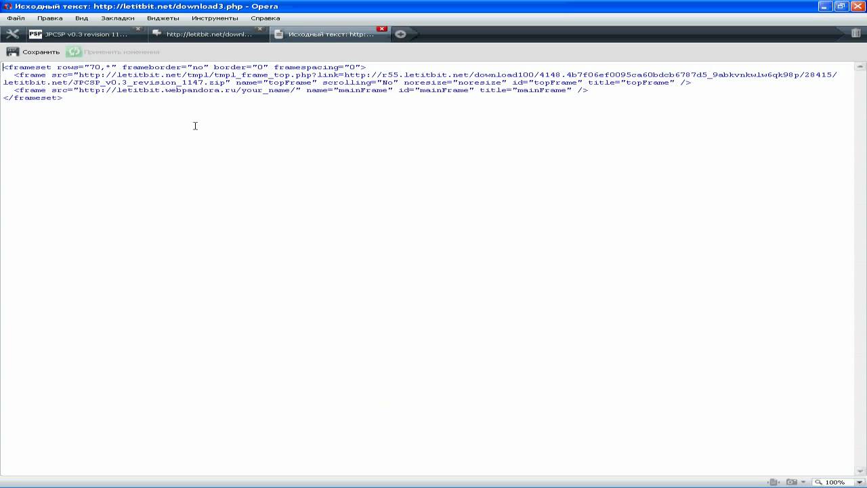Image resolution: width=867 pixels, height=488 pixels.
Task: Click the letitbit.webpandora.ru/your_name/ URL text
Action: (x=186, y=90)
